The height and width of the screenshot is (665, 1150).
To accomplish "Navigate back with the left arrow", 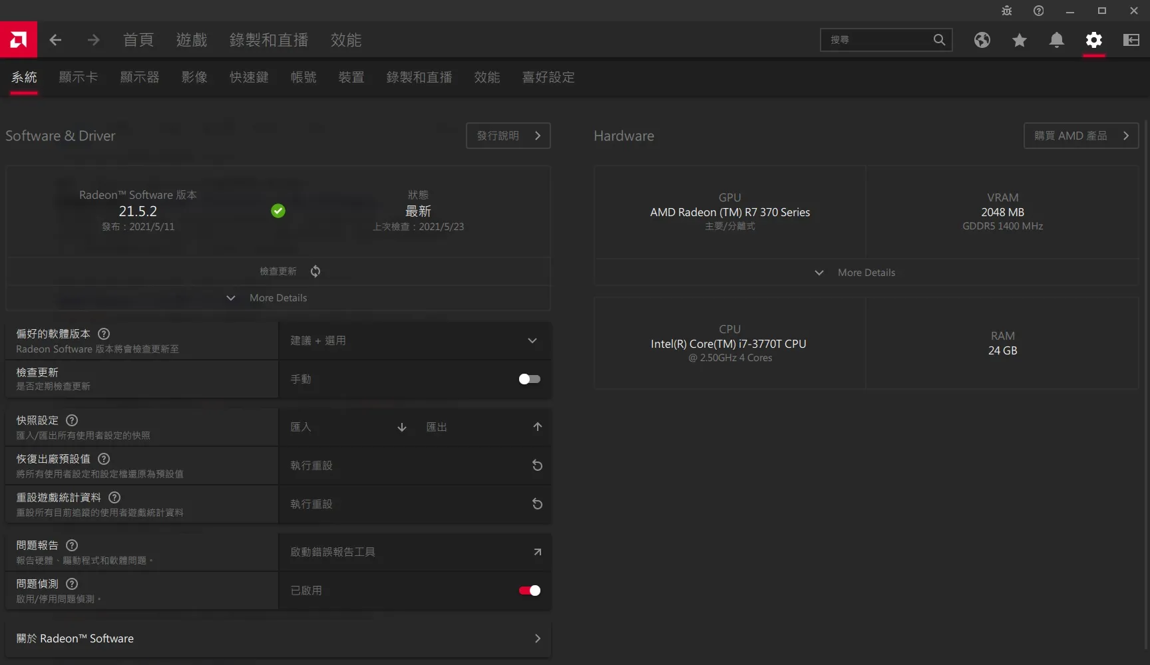I will pyautogui.click(x=56, y=40).
